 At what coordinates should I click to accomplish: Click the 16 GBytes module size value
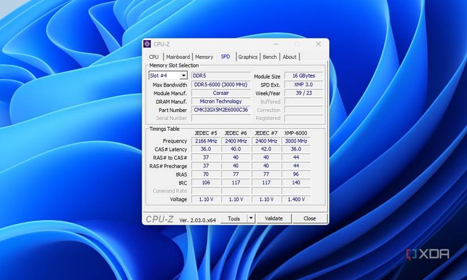pyautogui.click(x=304, y=76)
